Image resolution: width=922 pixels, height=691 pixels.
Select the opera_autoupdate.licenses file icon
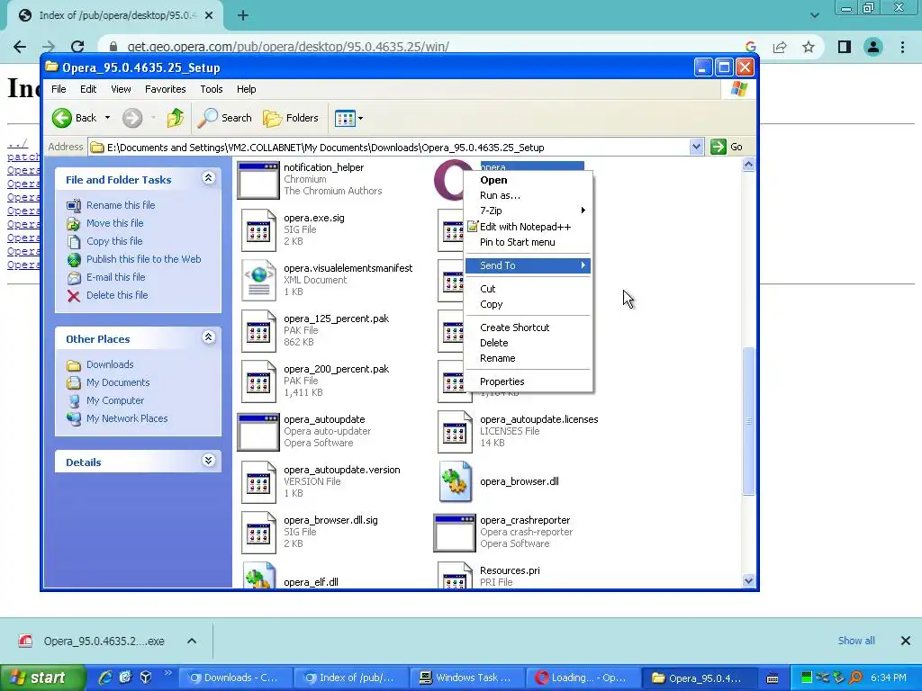pyautogui.click(x=455, y=432)
